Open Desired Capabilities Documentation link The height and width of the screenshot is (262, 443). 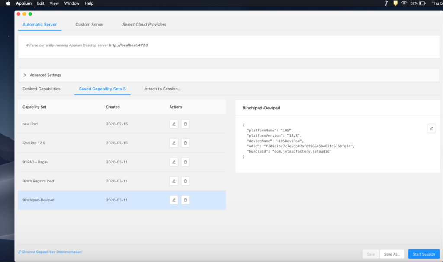(x=50, y=252)
